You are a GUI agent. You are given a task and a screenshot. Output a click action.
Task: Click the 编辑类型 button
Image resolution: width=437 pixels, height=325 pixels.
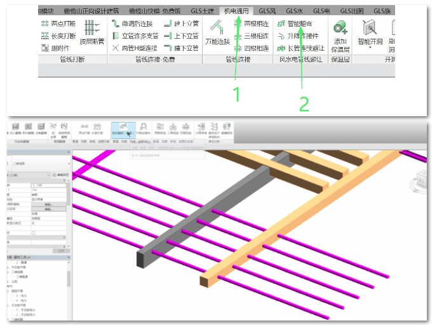60,175
